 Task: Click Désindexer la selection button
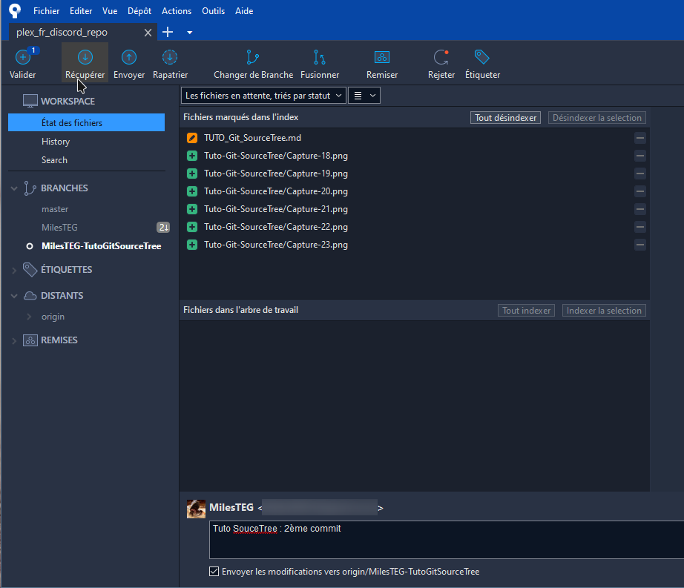(x=596, y=118)
